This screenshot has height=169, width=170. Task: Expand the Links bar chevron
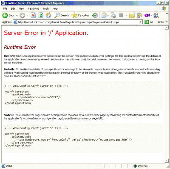point(167,21)
